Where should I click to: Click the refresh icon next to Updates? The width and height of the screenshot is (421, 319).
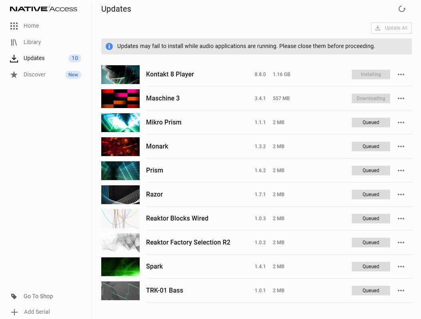(x=402, y=9)
